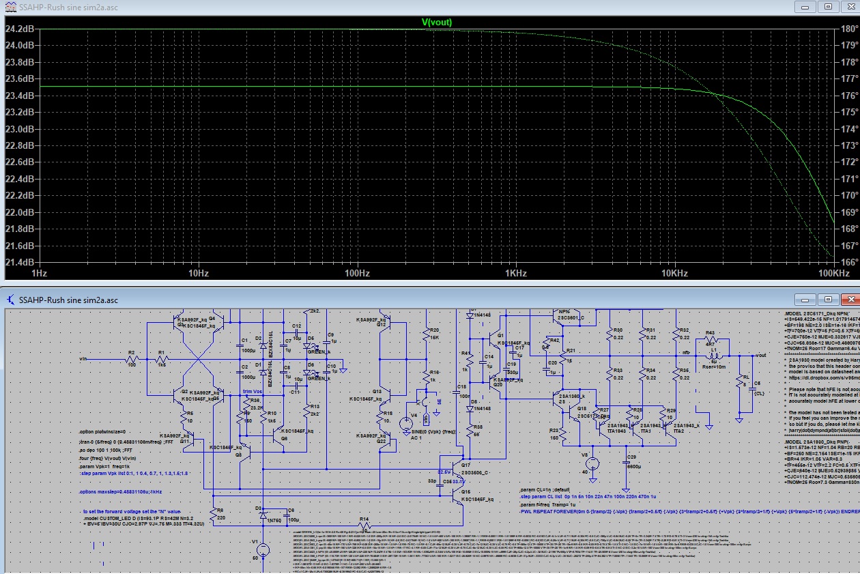The height and width of the screenshot is (574, 860).
Task: Click the 10KHz frequency axis label
Action: (x=676, y=273)
